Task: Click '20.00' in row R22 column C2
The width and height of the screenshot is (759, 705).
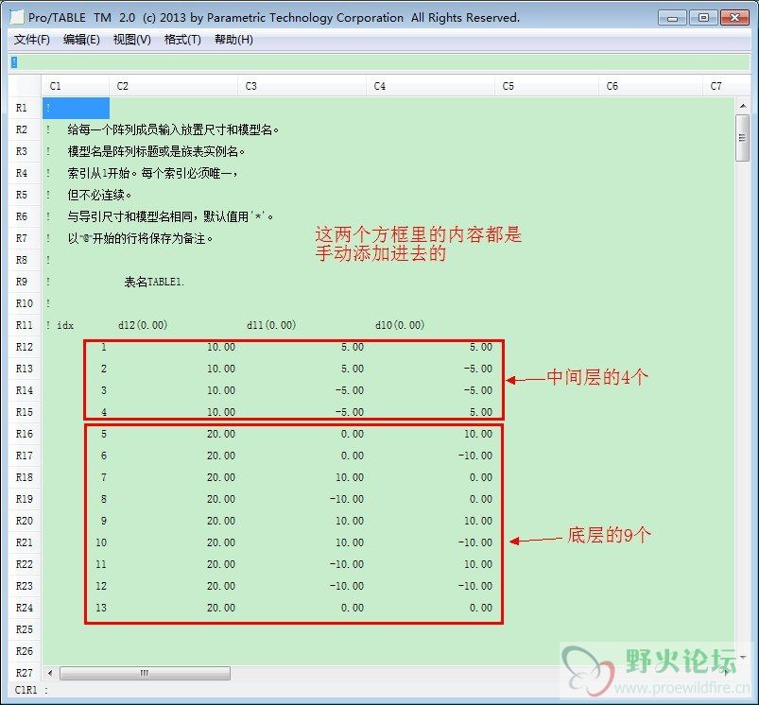Action: coord(221,565)
